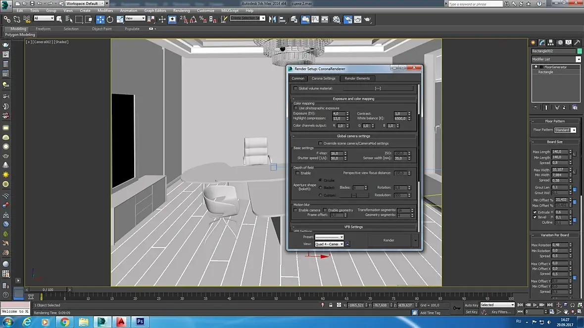Disable the Extrude H checkbox
The image size is (584, 328).
coord(535,212)
